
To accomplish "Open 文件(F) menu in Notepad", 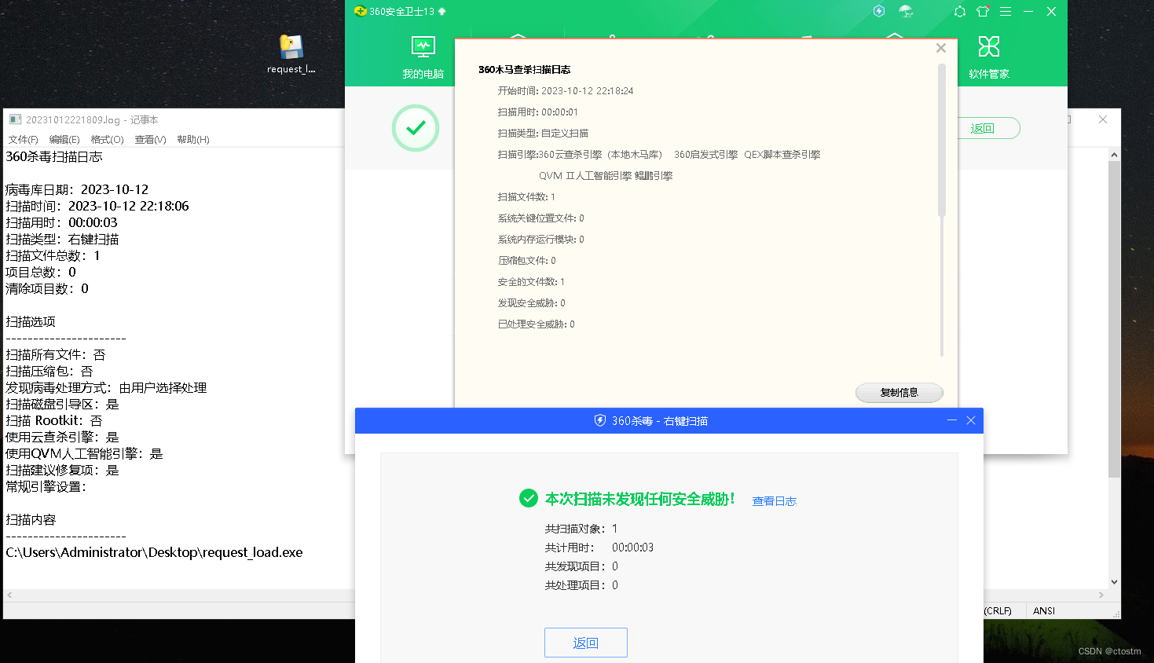I will pyautogui.click(x=24, y=139).
